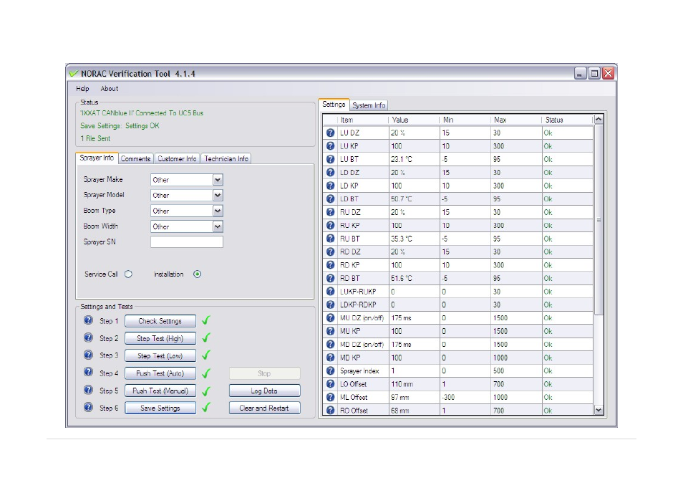Open help for the MD KP setting
Viewport: 683px width, 488px height.
tap(331, 358)
